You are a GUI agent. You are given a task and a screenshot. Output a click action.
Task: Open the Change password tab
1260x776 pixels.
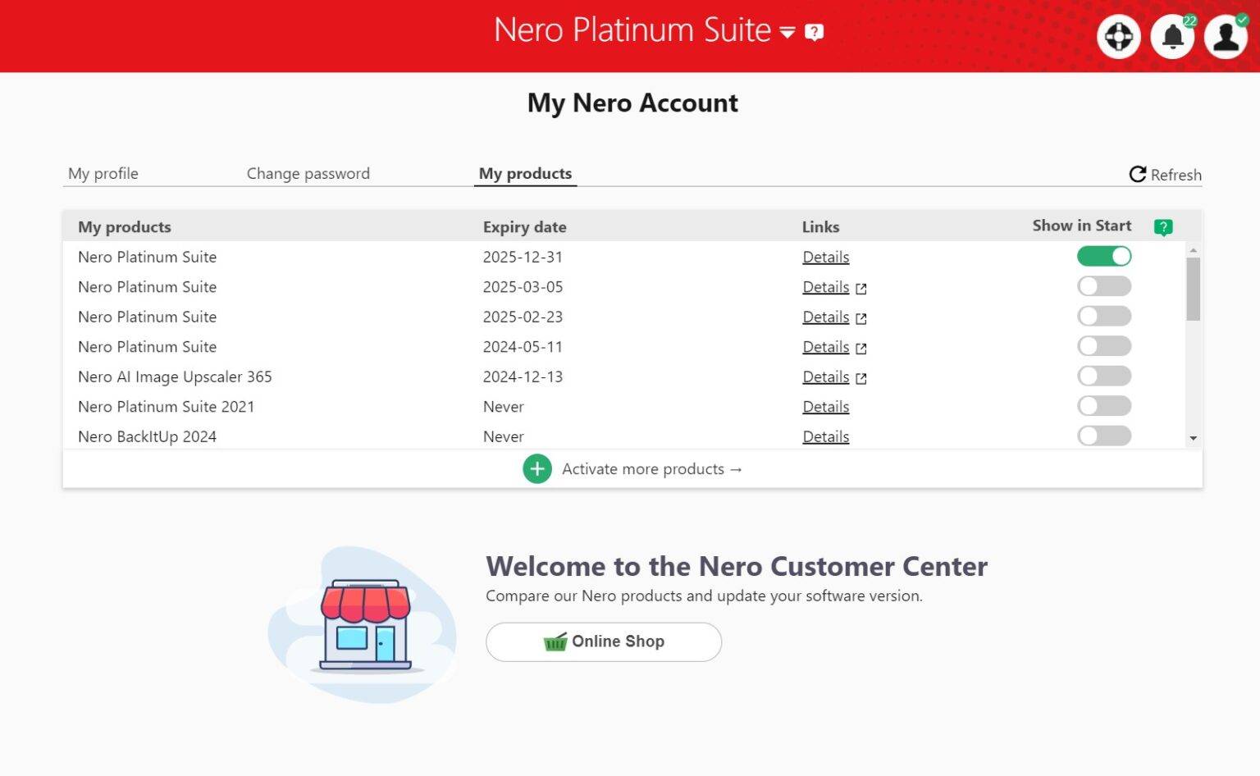click(308, 173)
